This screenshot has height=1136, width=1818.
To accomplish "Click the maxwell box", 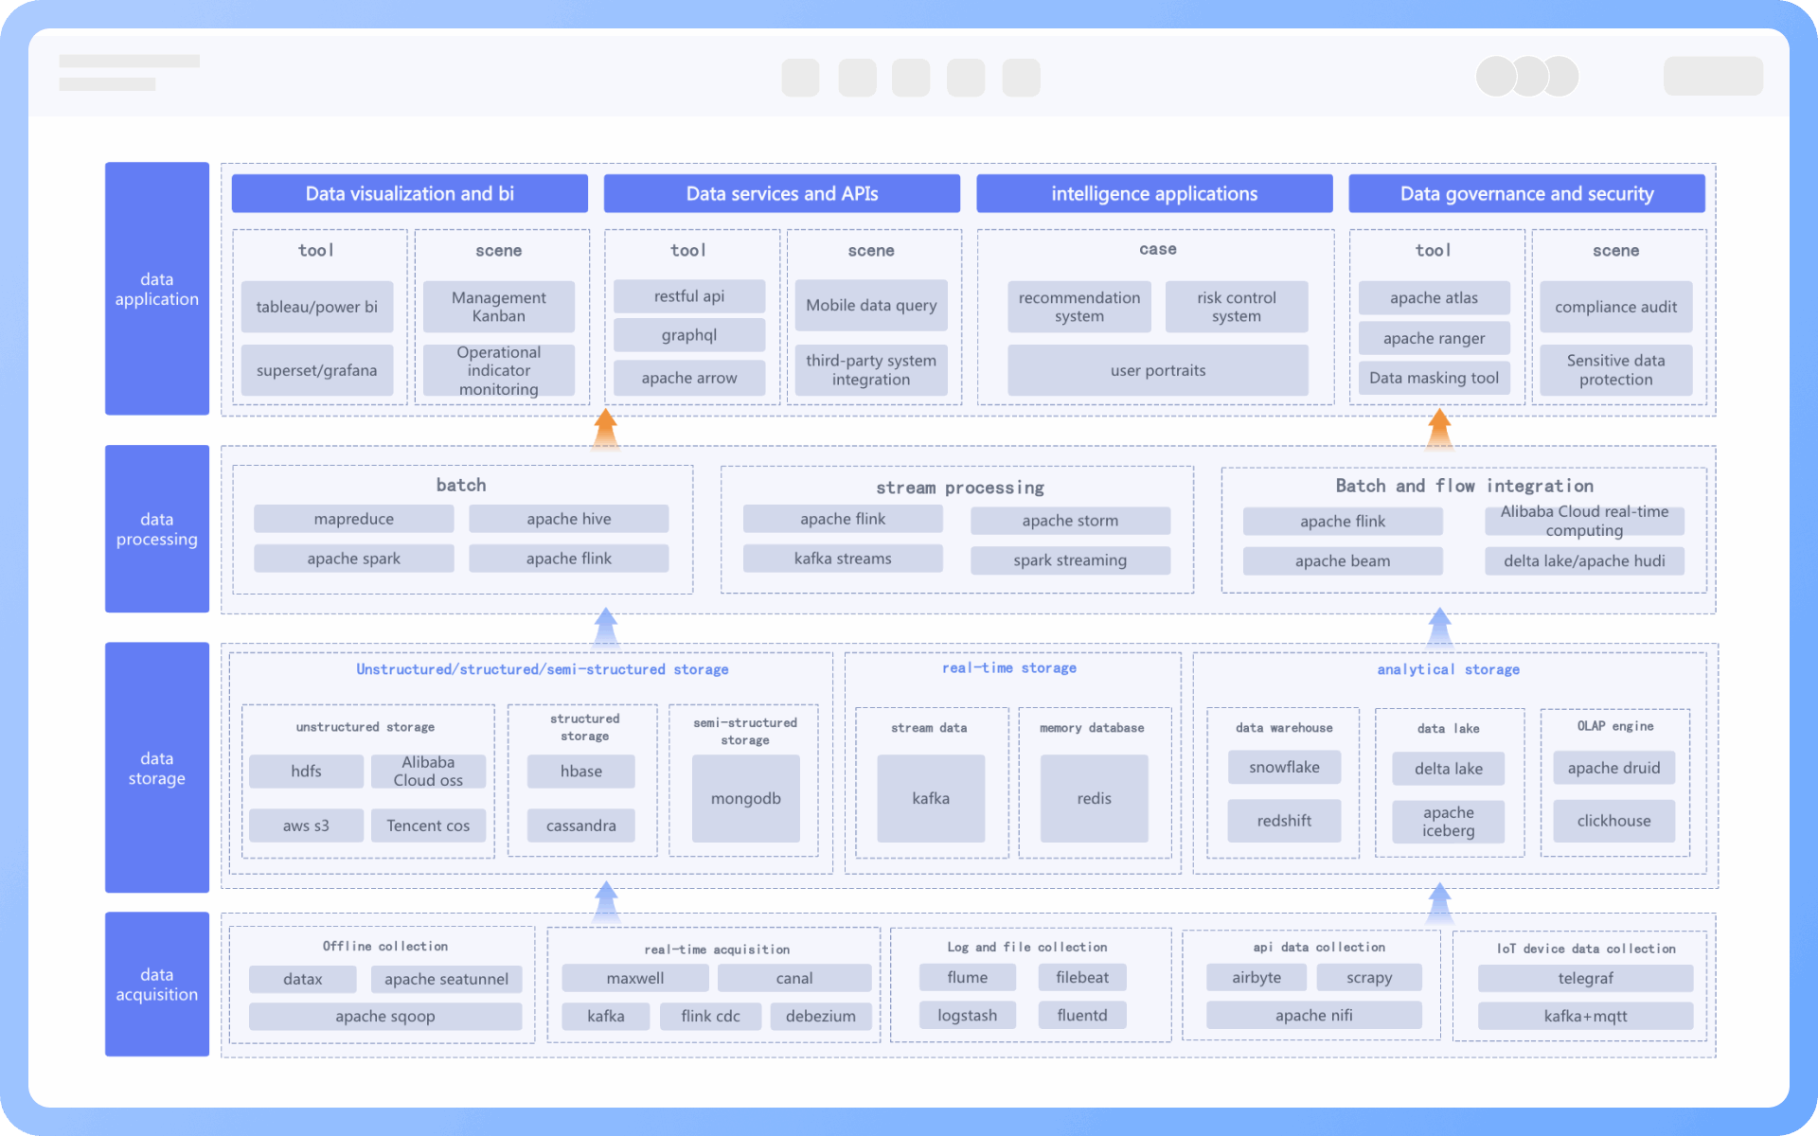I will tap(635, 978).
